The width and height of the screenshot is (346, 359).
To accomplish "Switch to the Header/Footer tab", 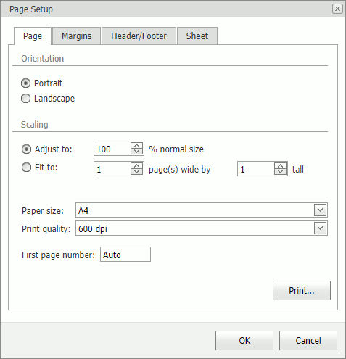I will pos(139,36).
